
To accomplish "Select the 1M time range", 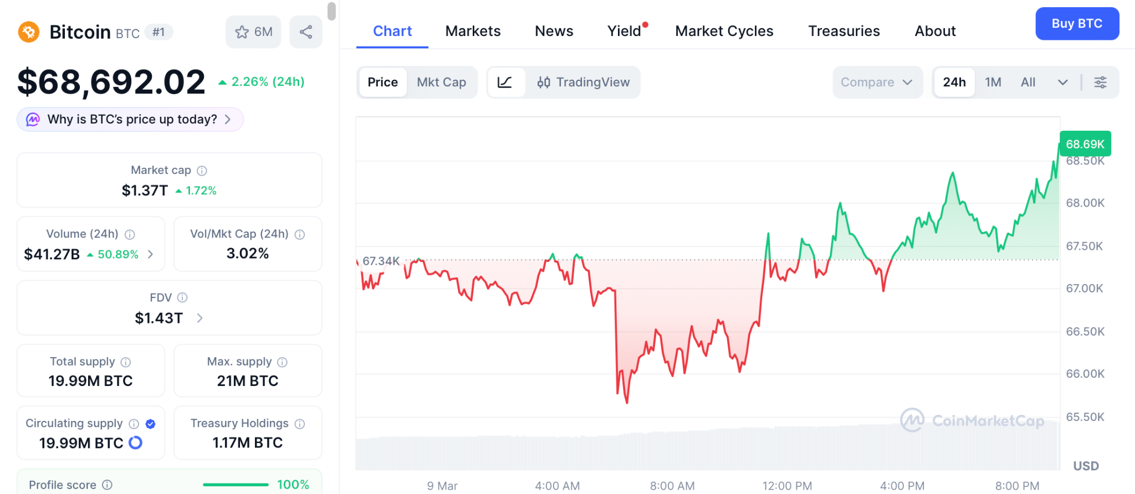I will point(993,83).
